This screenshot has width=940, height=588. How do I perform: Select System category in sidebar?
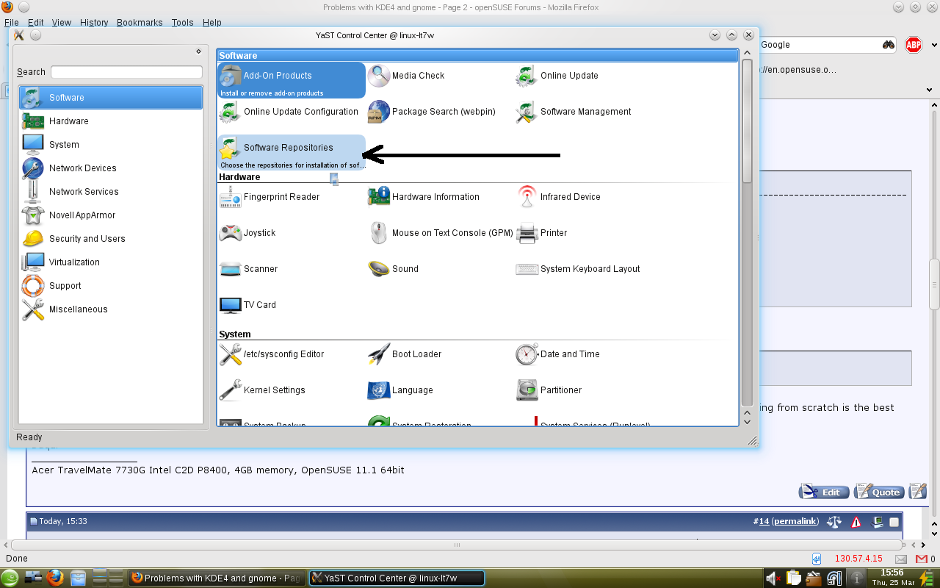(x=111, y=145)
